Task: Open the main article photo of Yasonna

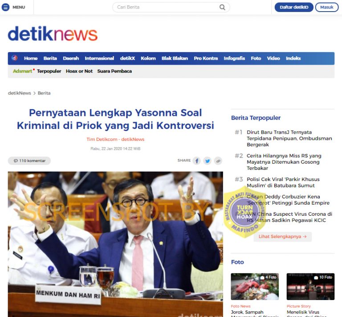Action: click(115, 244)
